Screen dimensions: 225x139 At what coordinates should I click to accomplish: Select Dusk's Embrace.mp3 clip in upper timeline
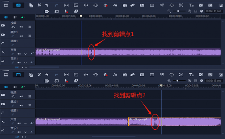click(x=128, y=52)
